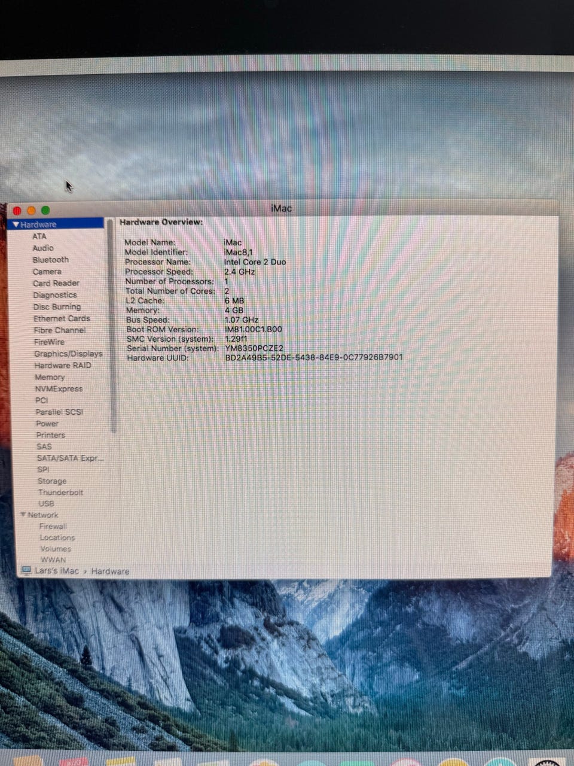Open the Card Reader entry

pyautogui.click(x=56, y=283)
